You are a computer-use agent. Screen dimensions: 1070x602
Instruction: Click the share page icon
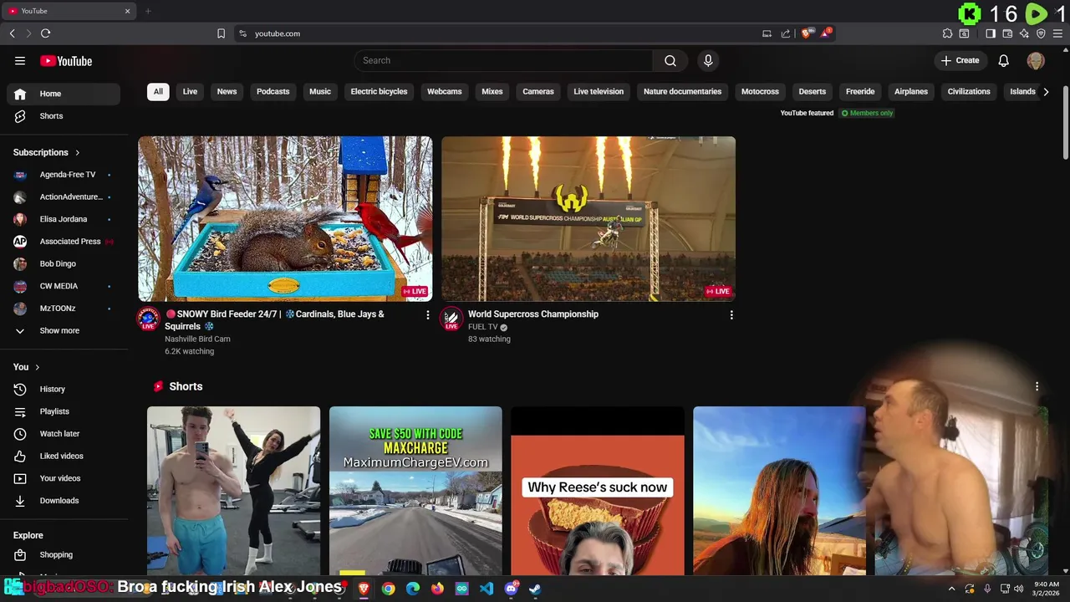click(x=786, y=33)
